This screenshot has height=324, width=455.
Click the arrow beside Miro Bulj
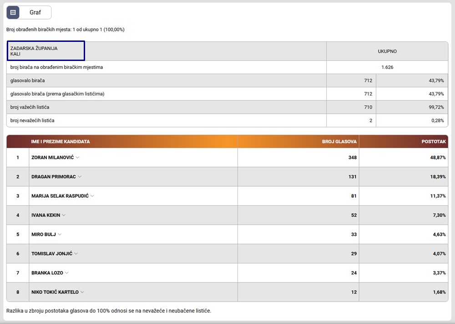60,234
